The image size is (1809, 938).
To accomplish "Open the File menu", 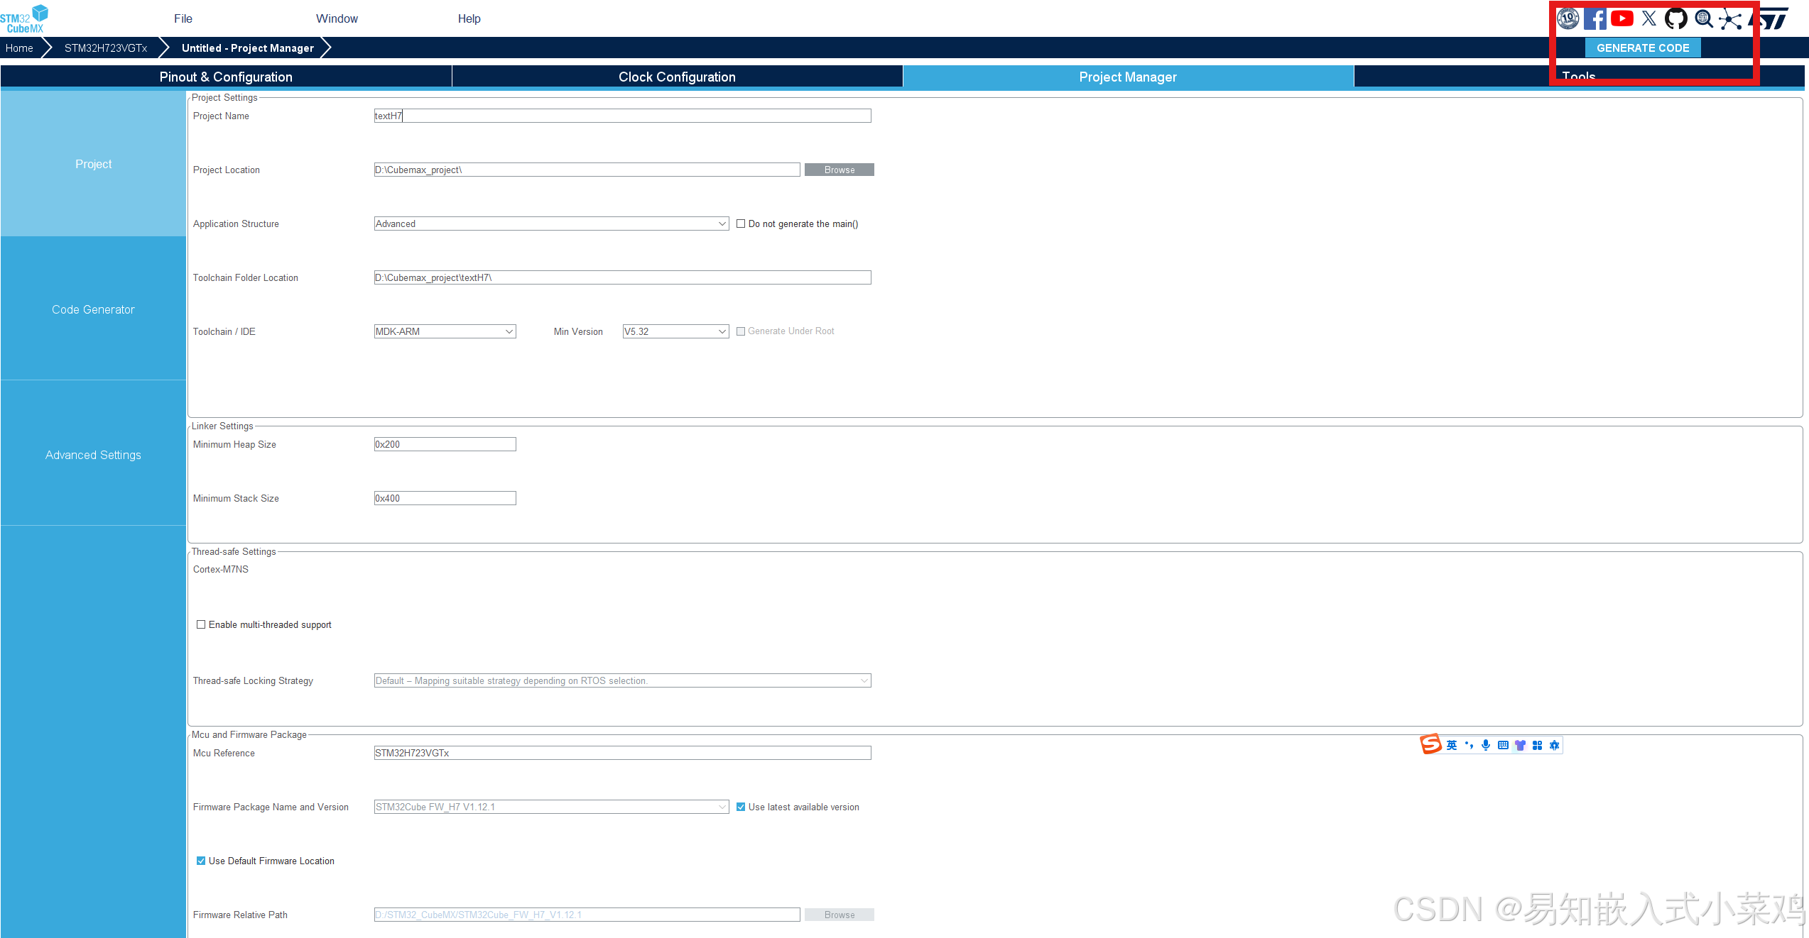I will tap(183, 18).
